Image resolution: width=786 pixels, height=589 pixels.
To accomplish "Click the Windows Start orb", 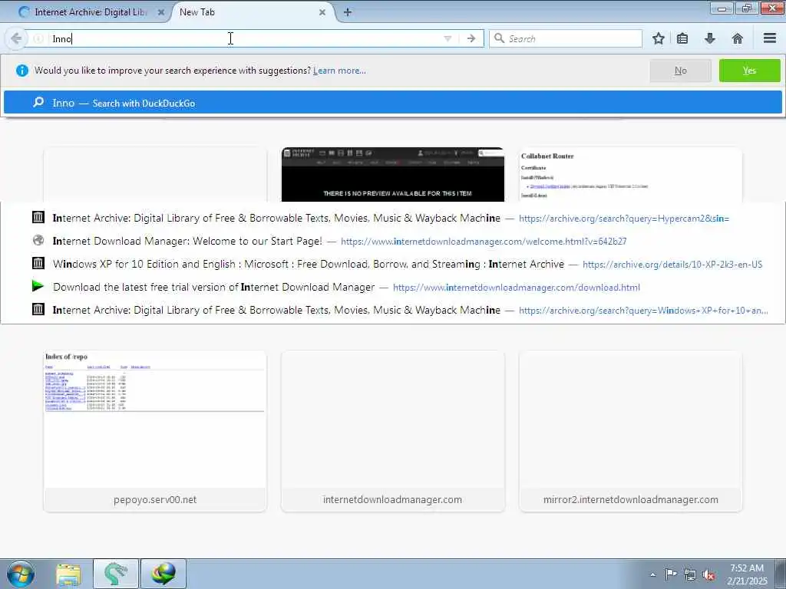I will coord(21,574).
